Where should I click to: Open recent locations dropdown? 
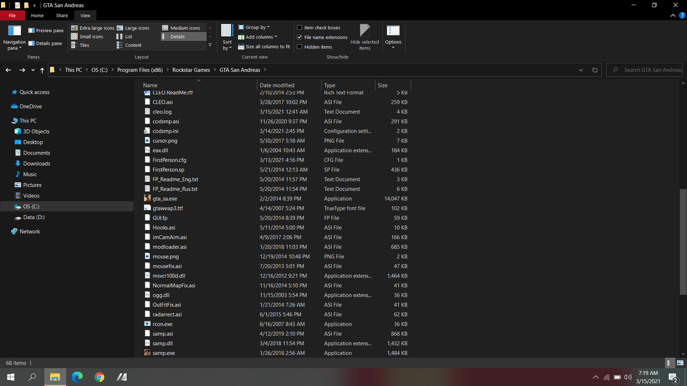(33, 70)
